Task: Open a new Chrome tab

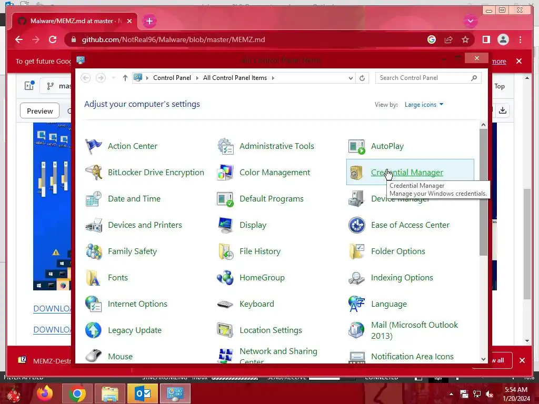Action: pyautogui.click(x=149, y=21)
